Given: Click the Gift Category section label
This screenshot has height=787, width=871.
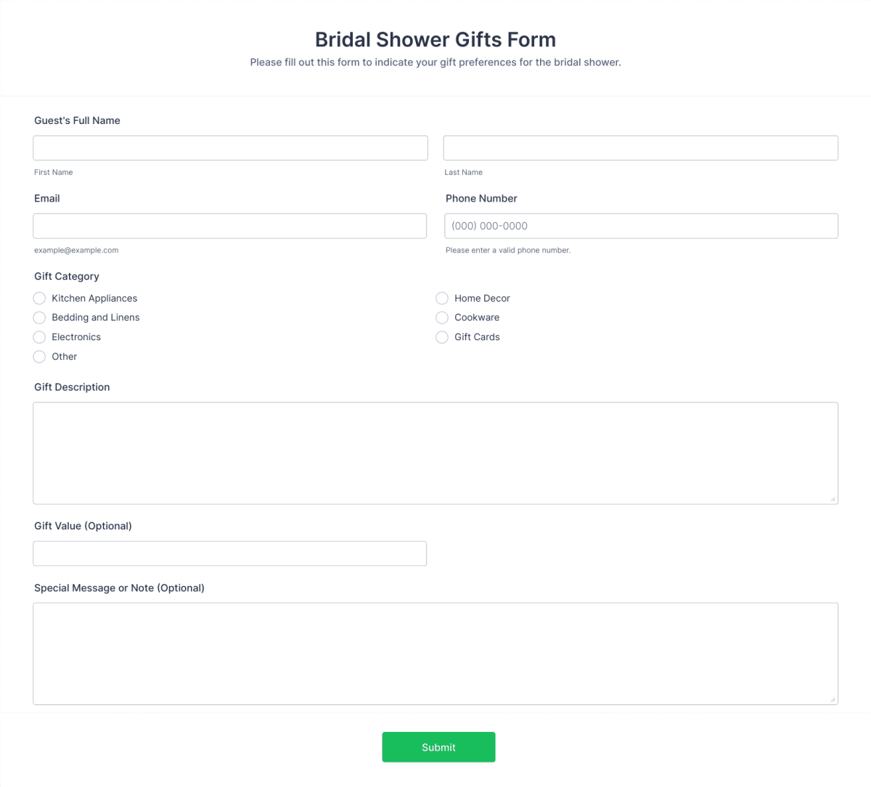Looking at the screenshot, I should [x=66, y=276].
